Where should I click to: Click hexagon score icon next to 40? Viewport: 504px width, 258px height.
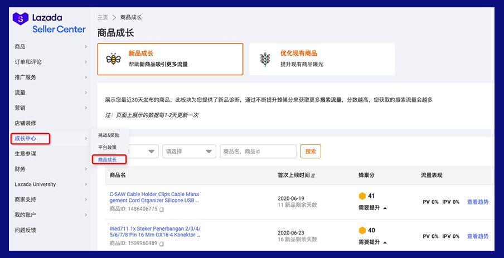tap(362, 230)
